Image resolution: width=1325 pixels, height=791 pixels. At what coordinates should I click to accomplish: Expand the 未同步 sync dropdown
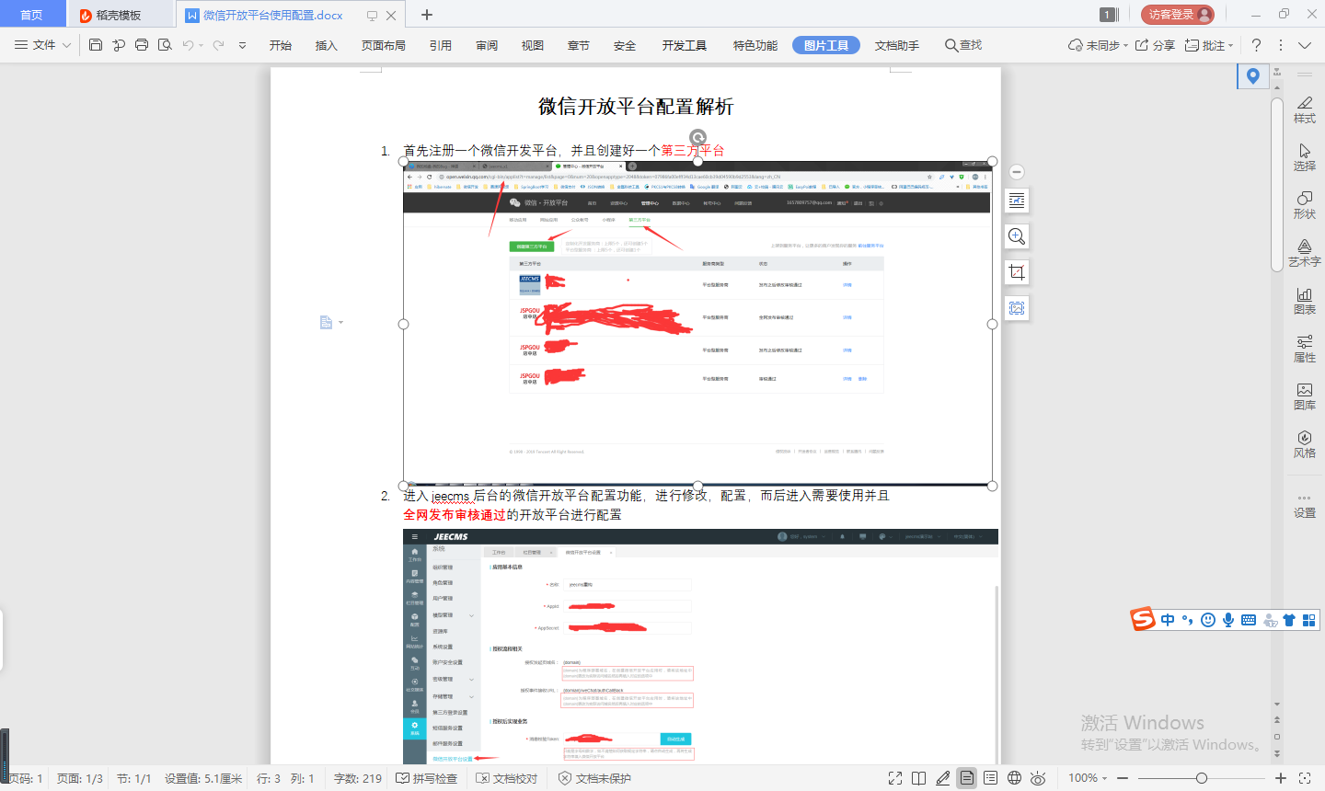click(1126, 45)
